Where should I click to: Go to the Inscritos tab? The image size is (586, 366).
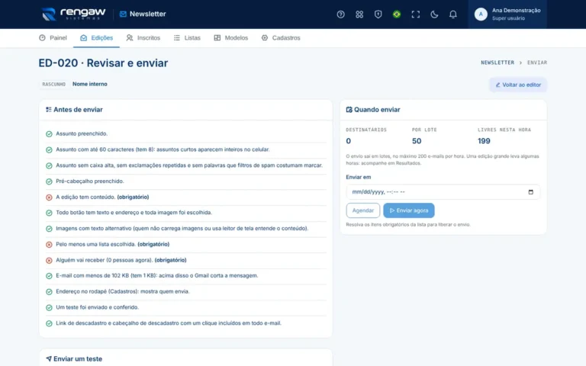[x=143, y=37]
